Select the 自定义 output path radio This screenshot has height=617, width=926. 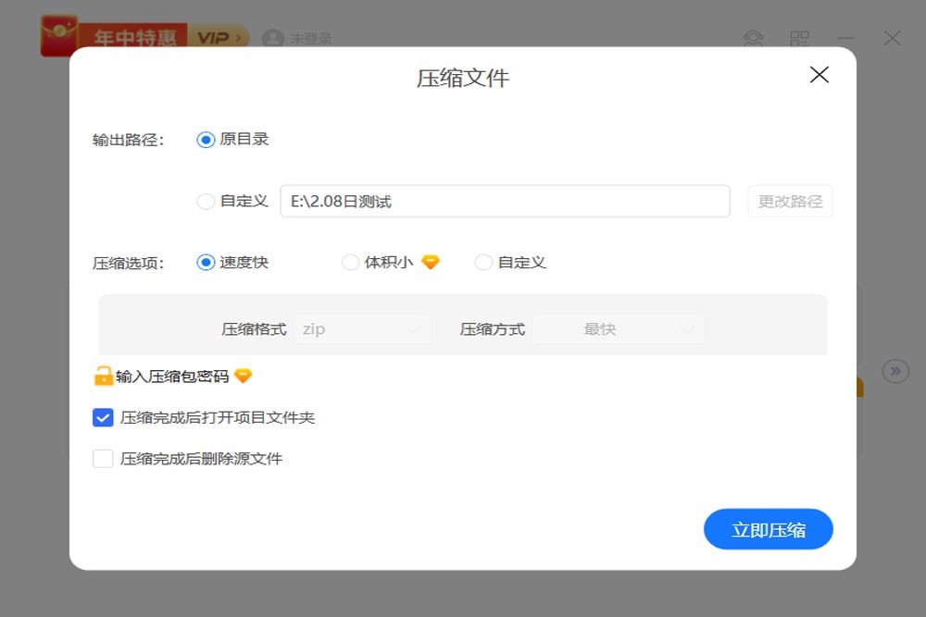point(206,202)
